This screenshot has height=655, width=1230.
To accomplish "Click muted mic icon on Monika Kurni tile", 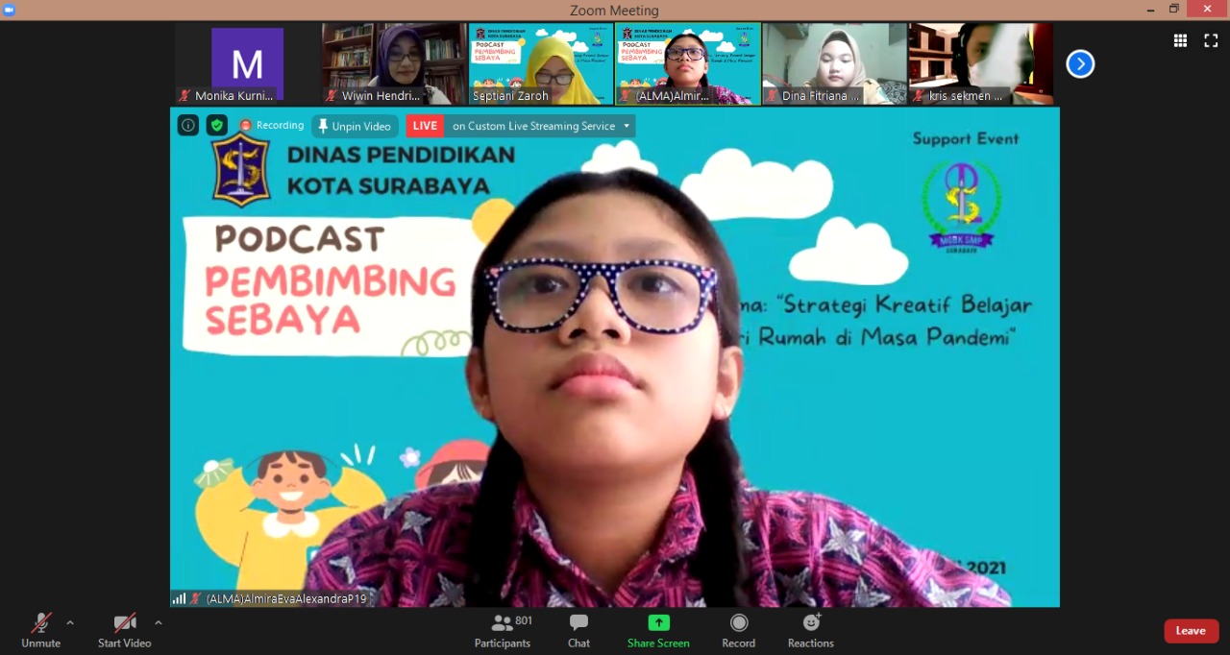I will pos(185,96).
